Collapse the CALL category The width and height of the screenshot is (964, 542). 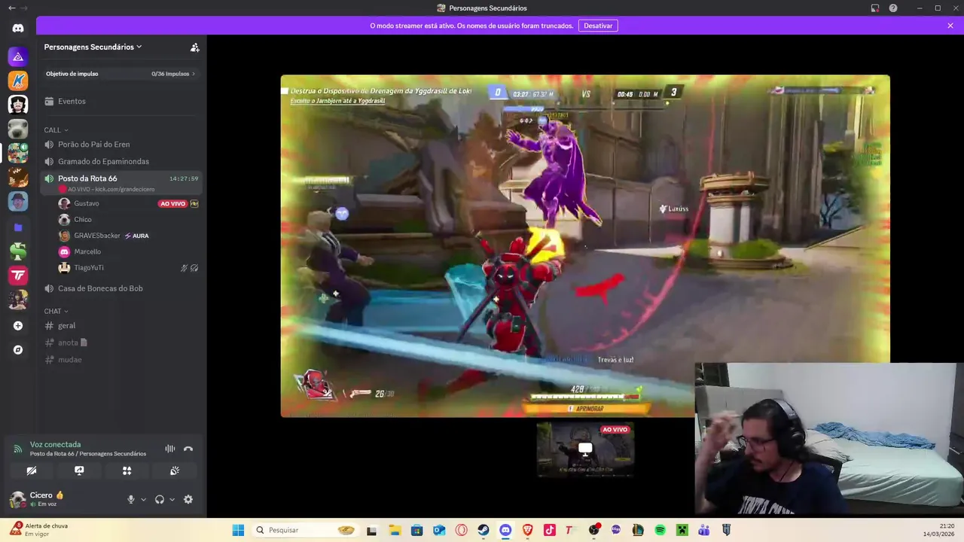click(x=56, y=130)
